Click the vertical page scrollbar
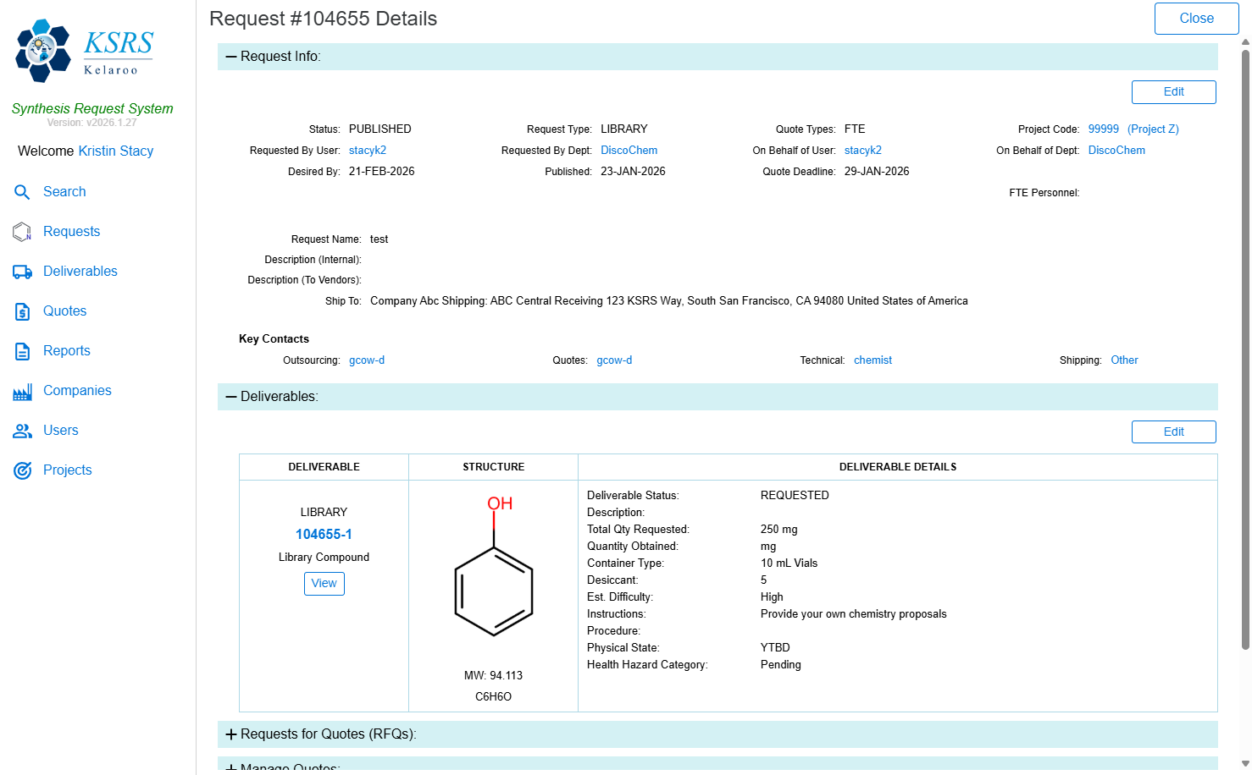 click(x=1245, y=338)
